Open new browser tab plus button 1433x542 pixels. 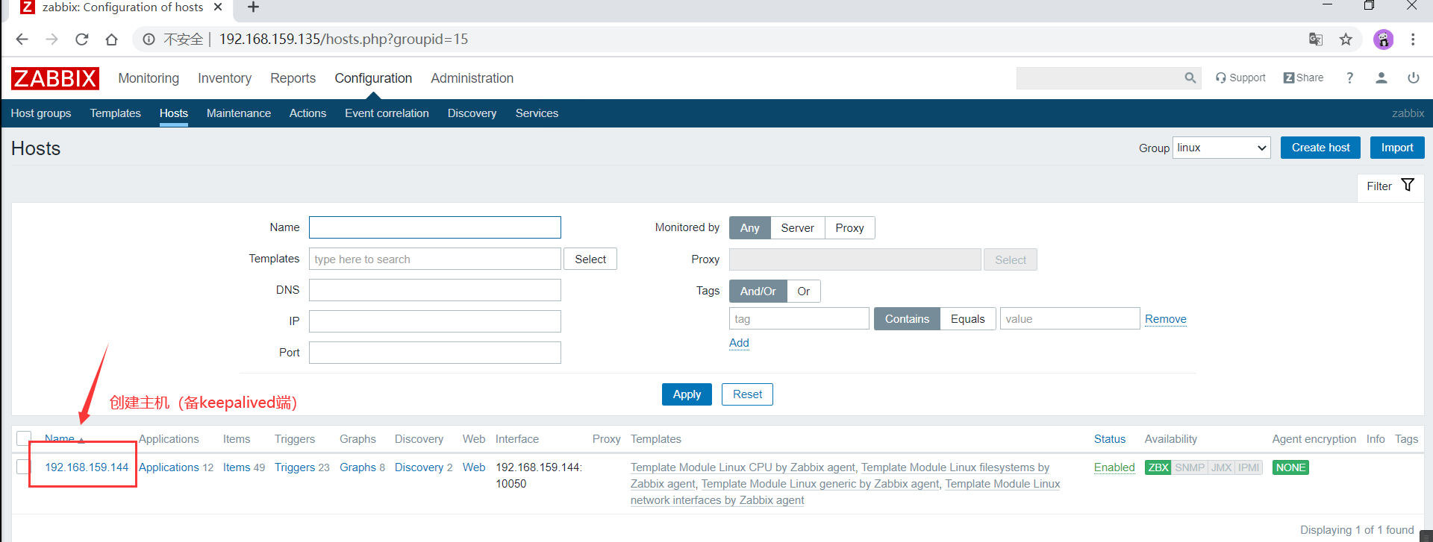254,7
